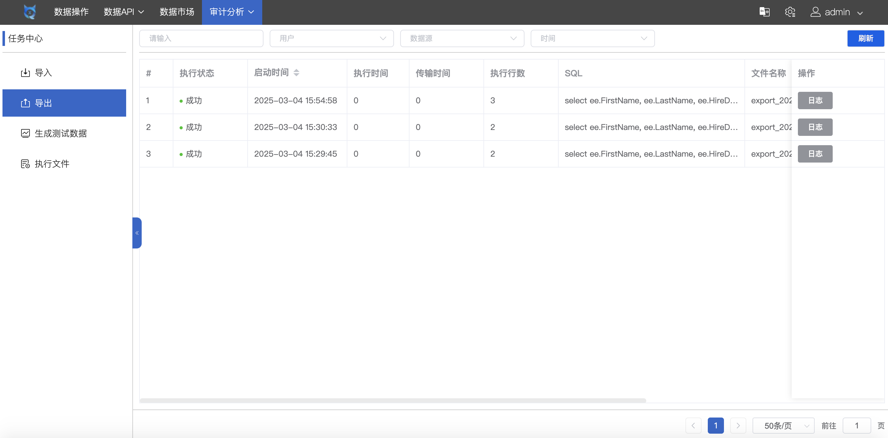This screenshot has width=888, height=438.
Task: Click the 刷新 refresh button
Action: click(865, 38)
